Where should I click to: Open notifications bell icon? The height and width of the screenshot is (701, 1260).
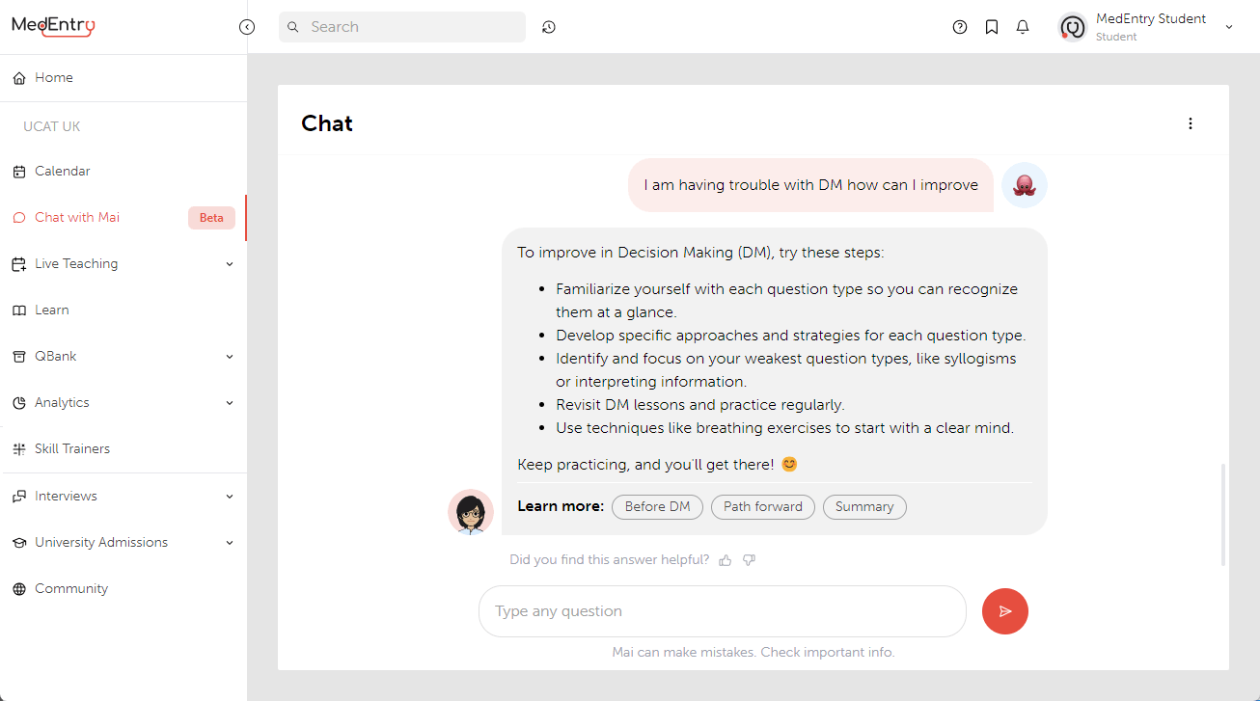[1023, 27]
